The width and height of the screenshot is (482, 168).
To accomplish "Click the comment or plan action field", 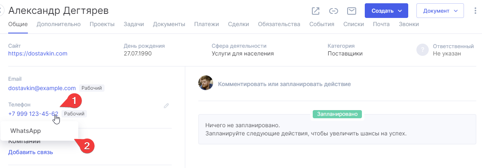I will click(284, 84).
